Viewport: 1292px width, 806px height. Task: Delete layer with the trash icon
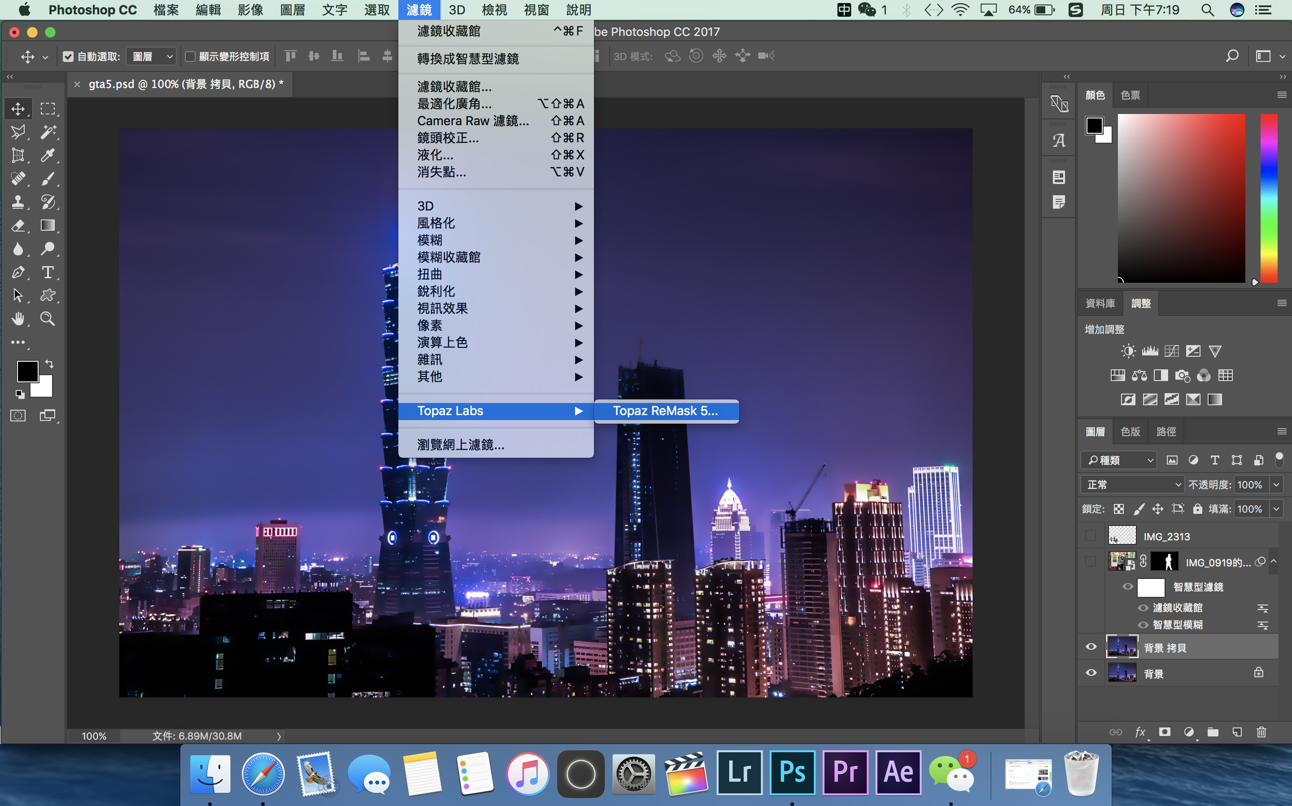pyautogui.click(x=1261, y=732)
